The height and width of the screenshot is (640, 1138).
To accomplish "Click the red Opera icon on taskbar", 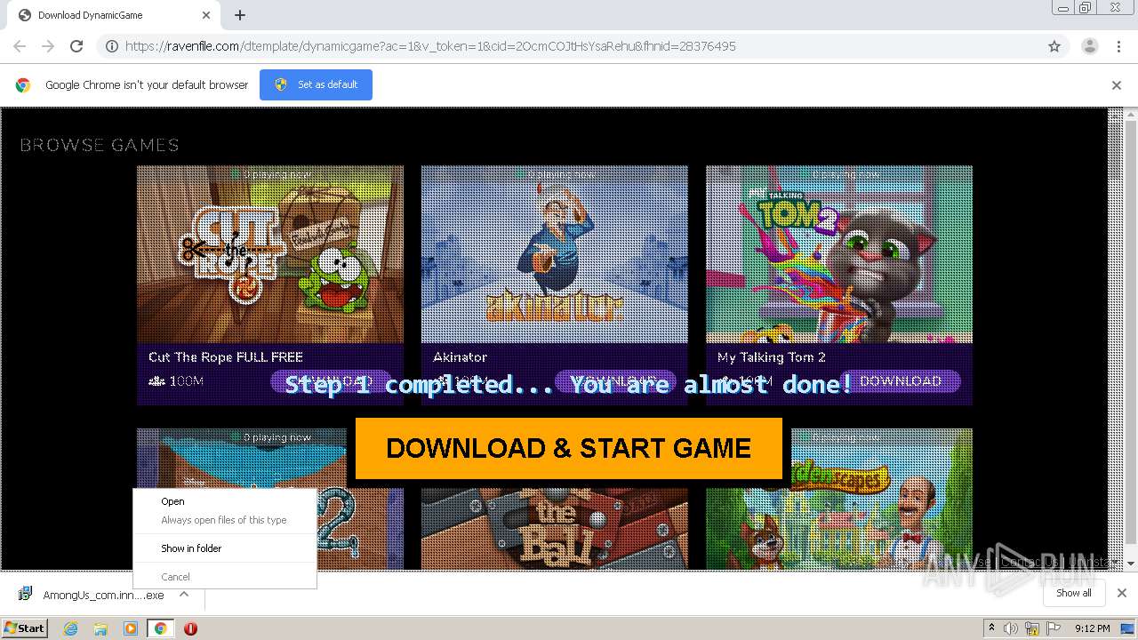I will tap(190, 628).
